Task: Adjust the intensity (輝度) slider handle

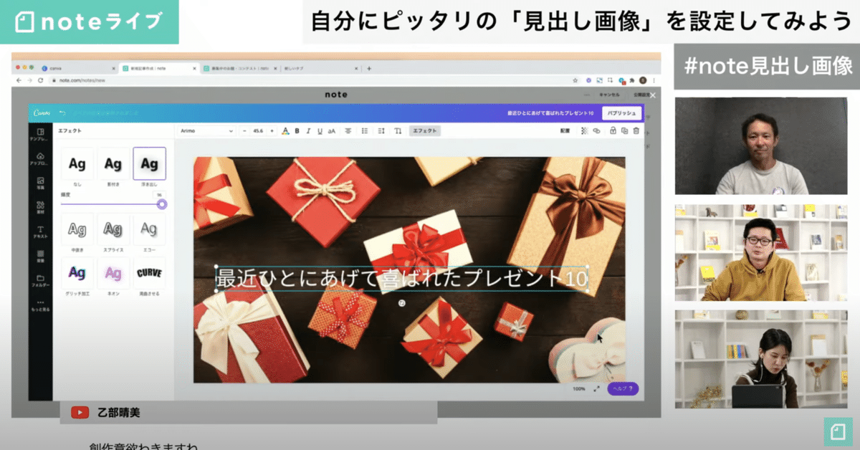Action: pyautogui.click(x=162, y=204)
